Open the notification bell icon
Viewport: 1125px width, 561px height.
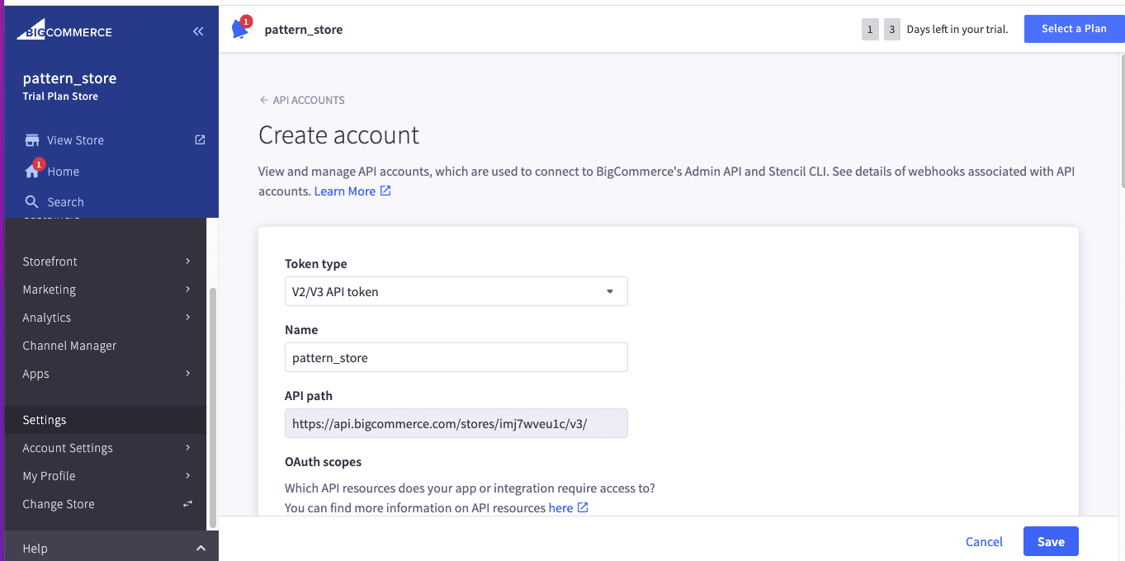(240, 29)
